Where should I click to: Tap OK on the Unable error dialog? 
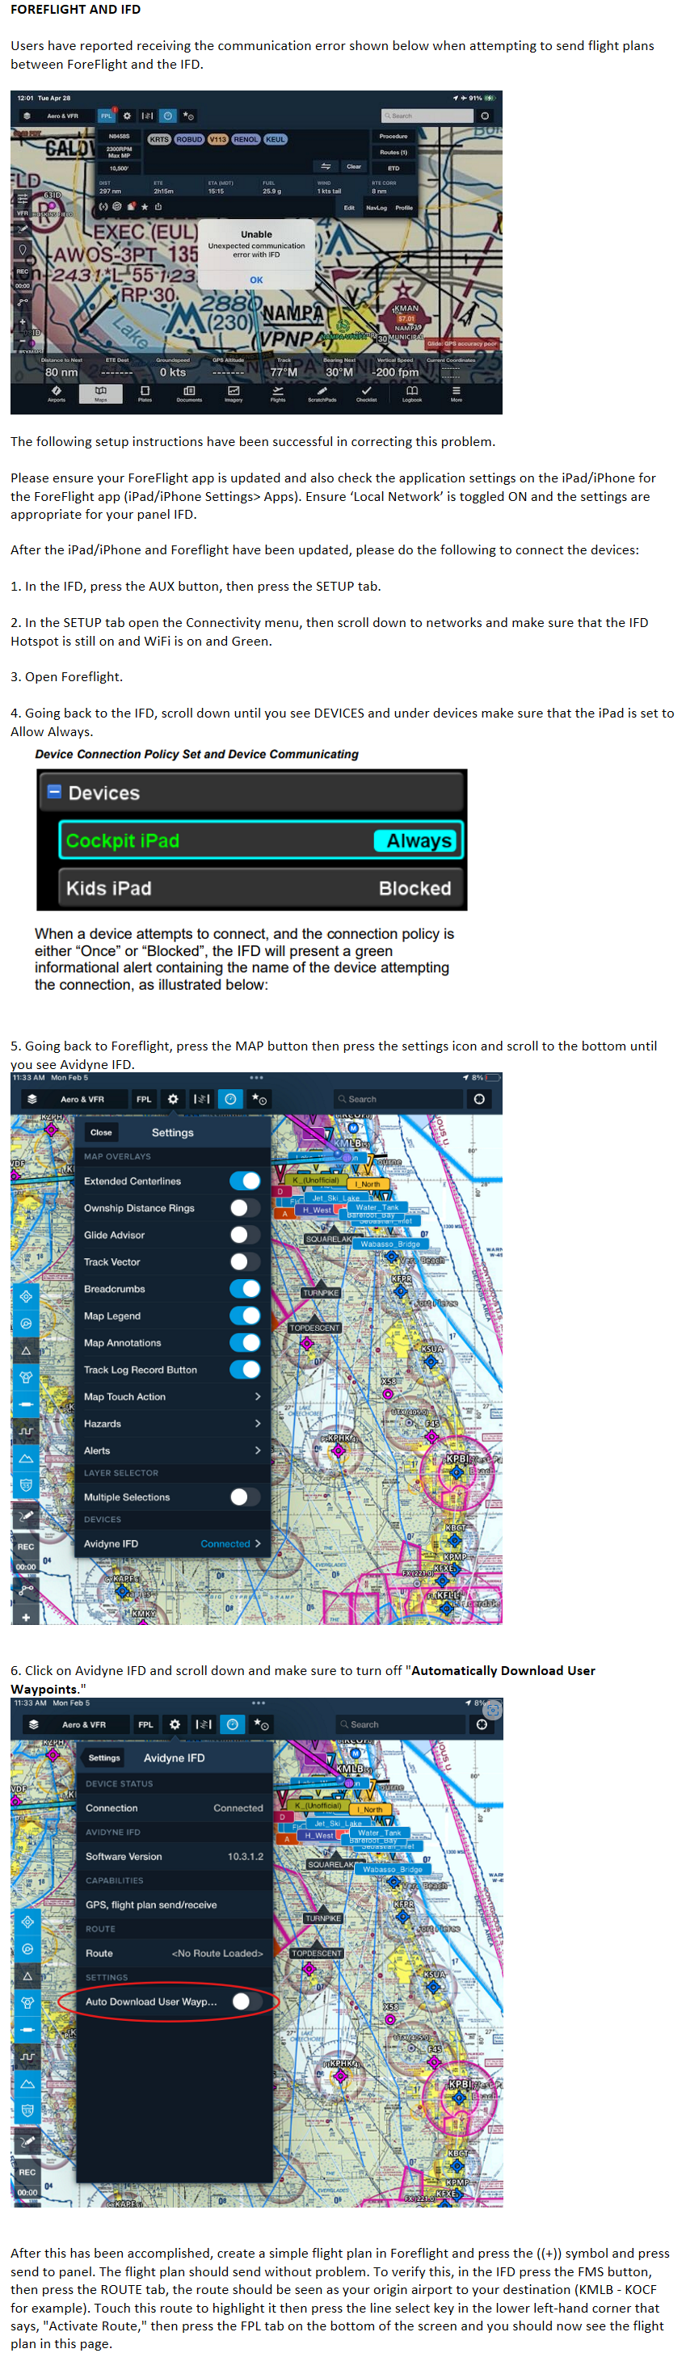[256, 280]
